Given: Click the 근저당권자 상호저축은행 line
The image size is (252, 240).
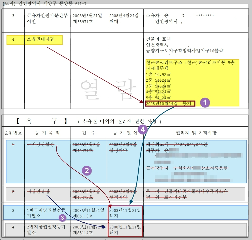Looking at the screenshot, I should (187, 168).
